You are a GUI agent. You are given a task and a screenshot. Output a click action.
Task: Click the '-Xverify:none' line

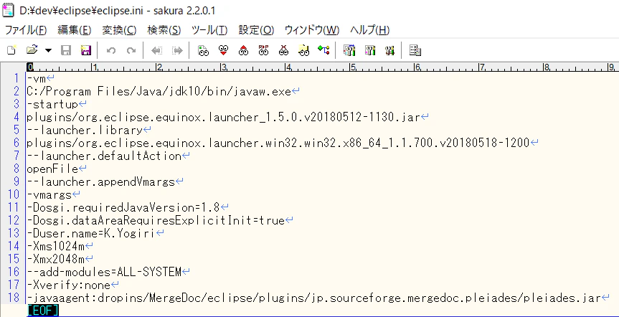[x=69, y=284]
